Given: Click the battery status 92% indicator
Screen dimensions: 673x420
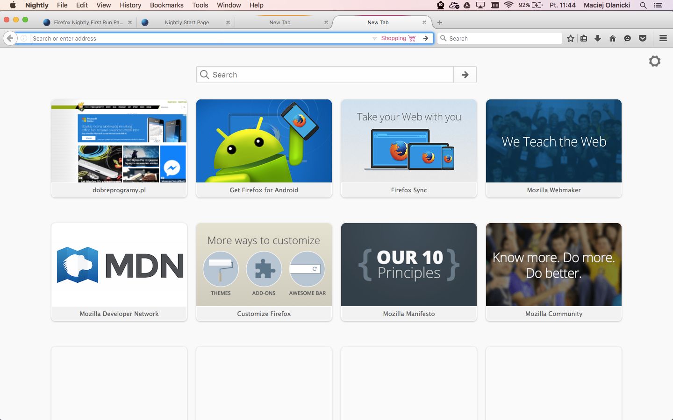Looking at the screenshot, I should click(x=530, y=5).
